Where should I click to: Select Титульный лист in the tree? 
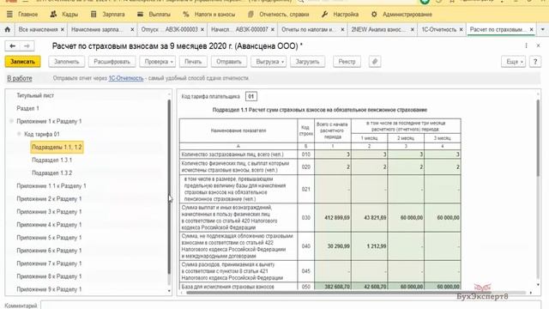[35, 95]
